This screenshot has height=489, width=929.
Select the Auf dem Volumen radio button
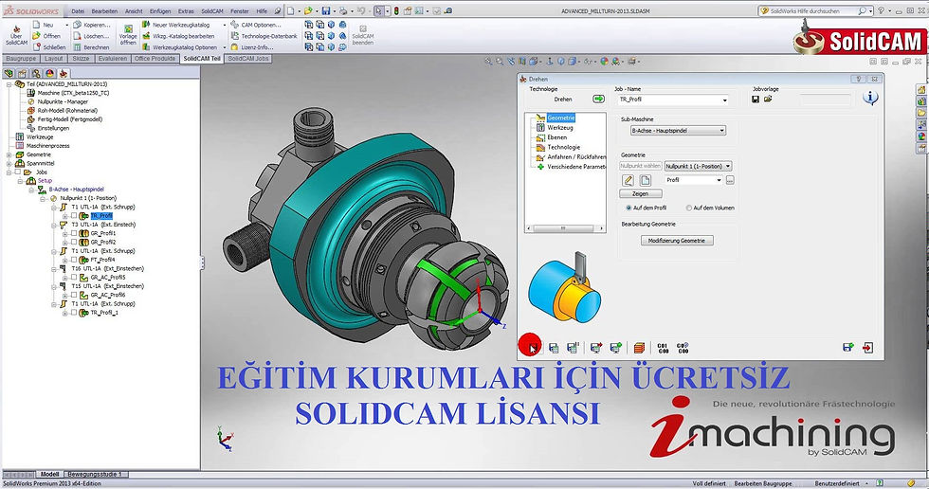688,208
